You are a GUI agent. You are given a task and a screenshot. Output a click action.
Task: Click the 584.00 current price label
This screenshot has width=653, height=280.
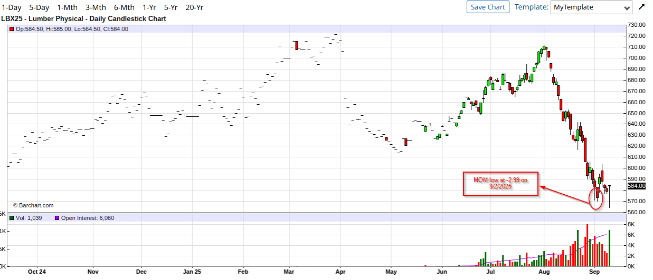[x=636, y=186]
